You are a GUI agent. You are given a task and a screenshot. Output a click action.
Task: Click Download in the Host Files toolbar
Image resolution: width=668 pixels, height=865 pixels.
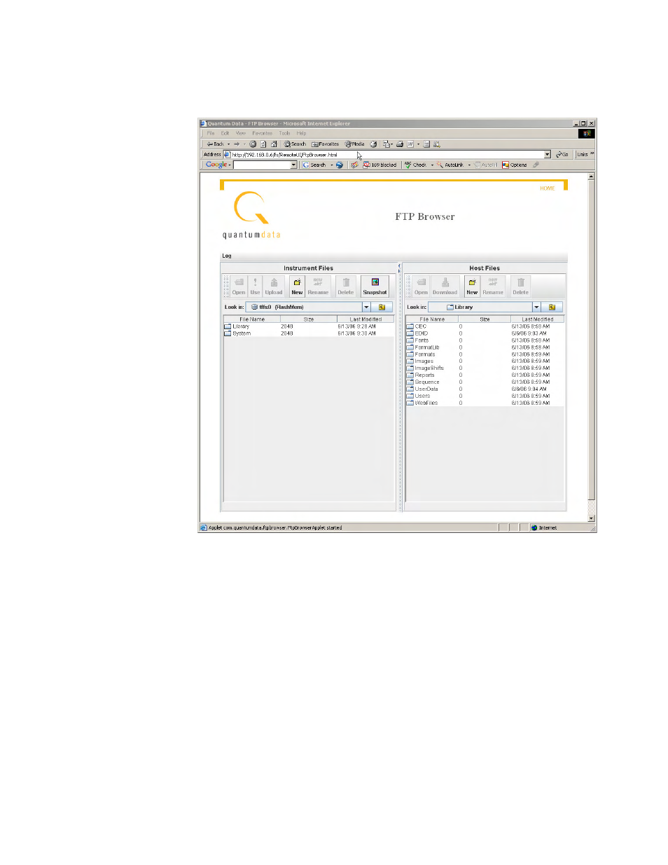click(445, 286)
